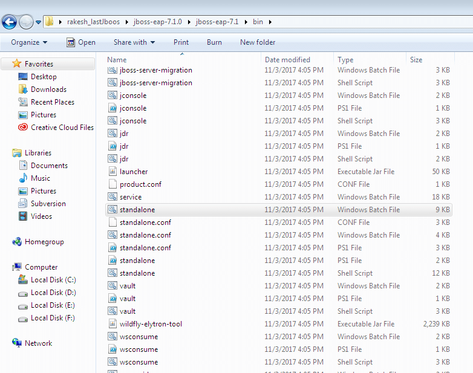Select the launcher Executable Jar file icon

pos(112,172)
